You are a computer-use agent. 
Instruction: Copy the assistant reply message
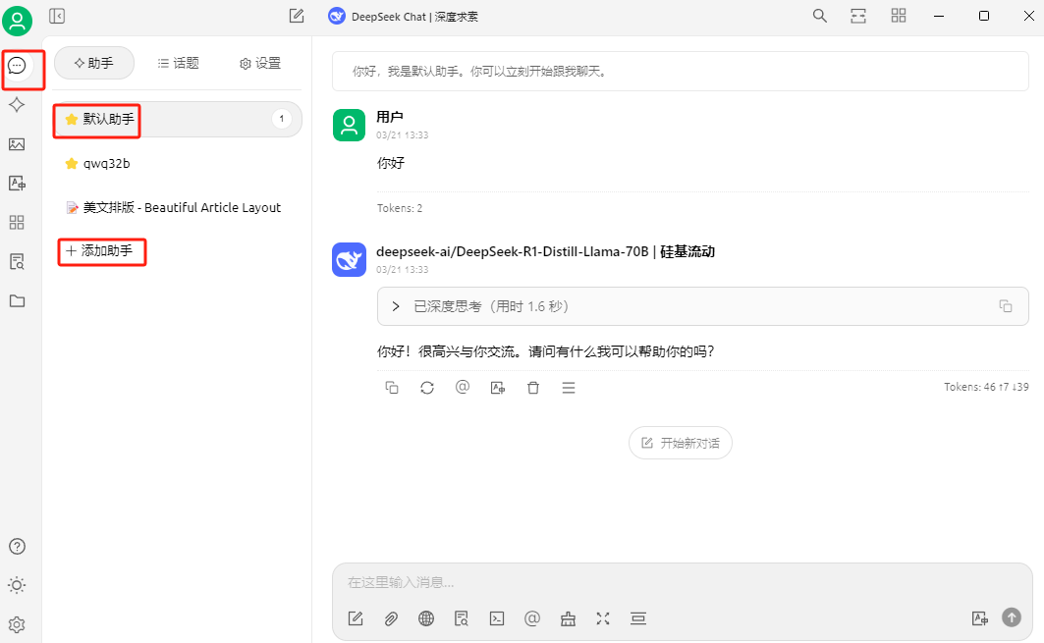click(x=392, y=388)
